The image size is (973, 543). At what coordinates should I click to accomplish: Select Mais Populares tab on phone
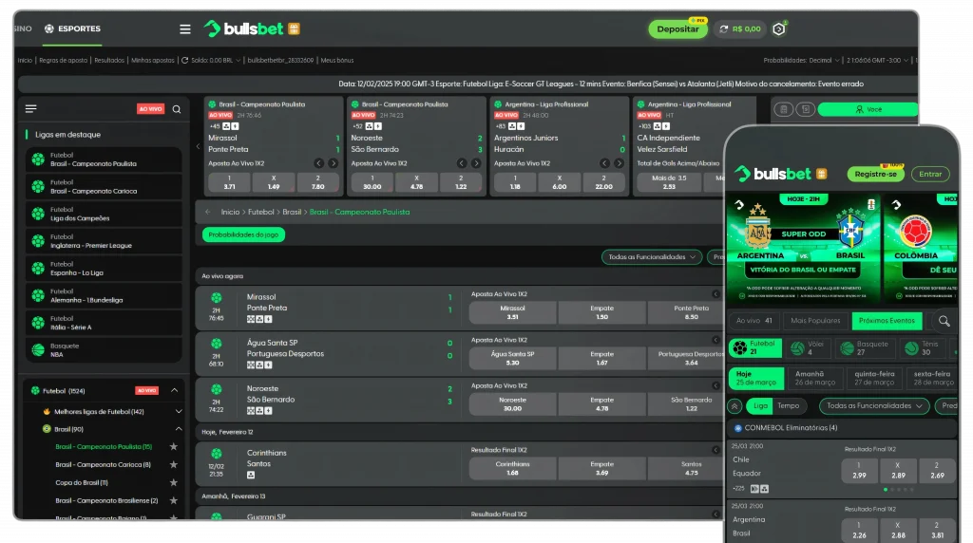click(815, 321)
